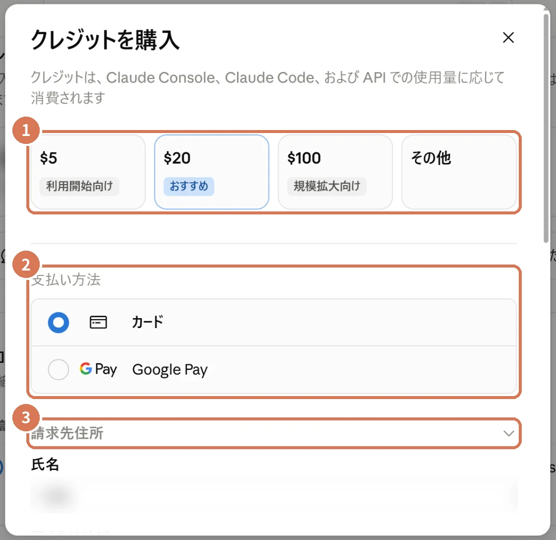Screen dimensions: 556x540
Task: Click the おすすめ badge
Action: click(x=189, y=186)
